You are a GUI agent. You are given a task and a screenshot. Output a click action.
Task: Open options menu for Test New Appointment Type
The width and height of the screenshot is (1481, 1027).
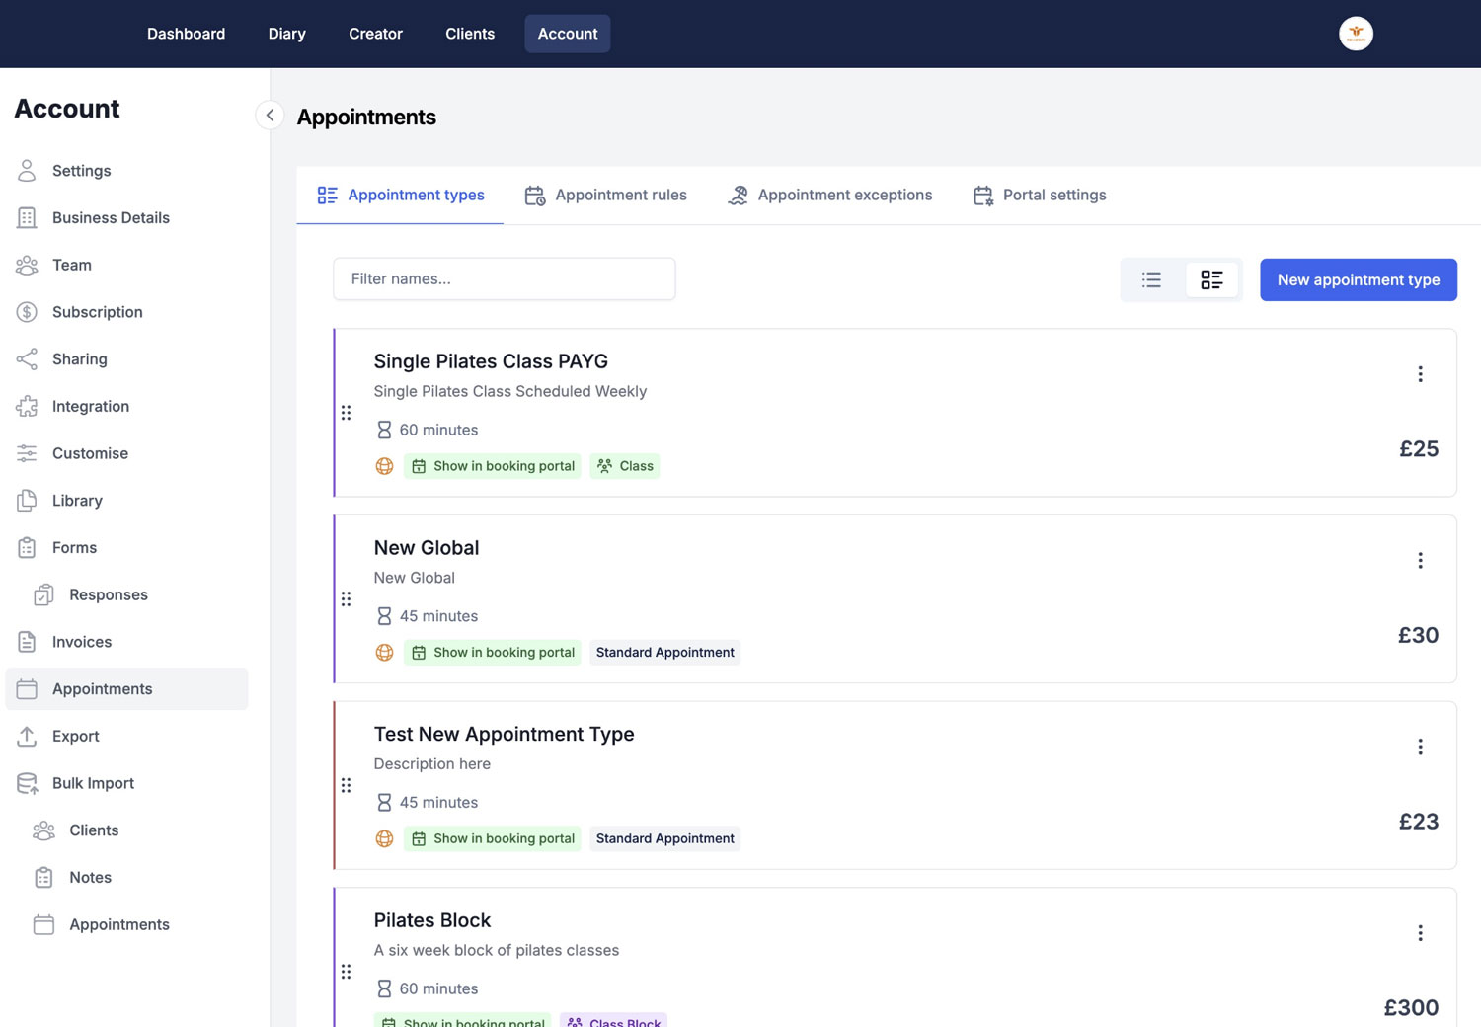click(1420, 747)
